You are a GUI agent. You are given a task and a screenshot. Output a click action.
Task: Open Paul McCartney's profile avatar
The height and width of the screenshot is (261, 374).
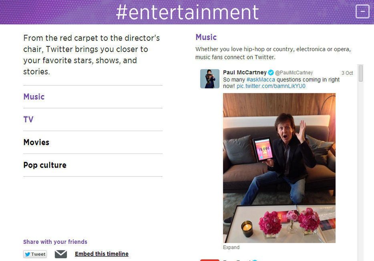[x=210, y=79]
